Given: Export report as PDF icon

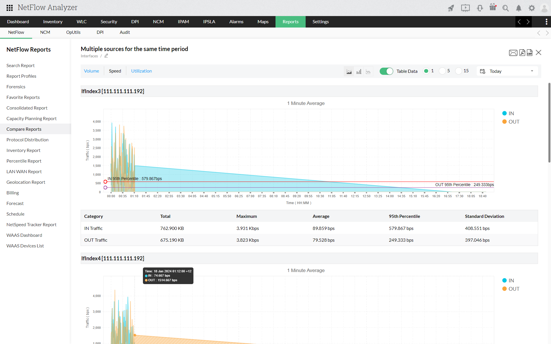Looking at the screenshot, I should (x=522, y=53).
